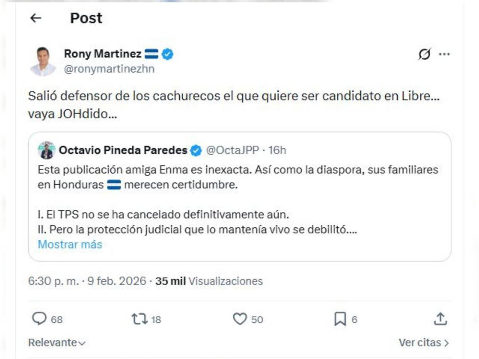Click the Post header title
479x359 pixels.
click(86, 18)
